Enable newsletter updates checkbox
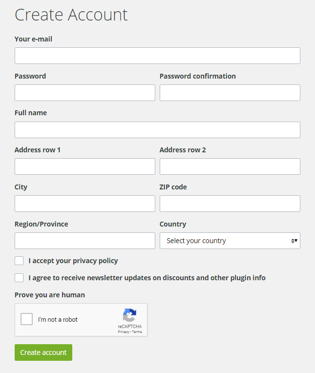 tap(19, 278)
